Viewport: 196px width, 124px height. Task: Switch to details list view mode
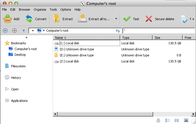click(167, 121)
